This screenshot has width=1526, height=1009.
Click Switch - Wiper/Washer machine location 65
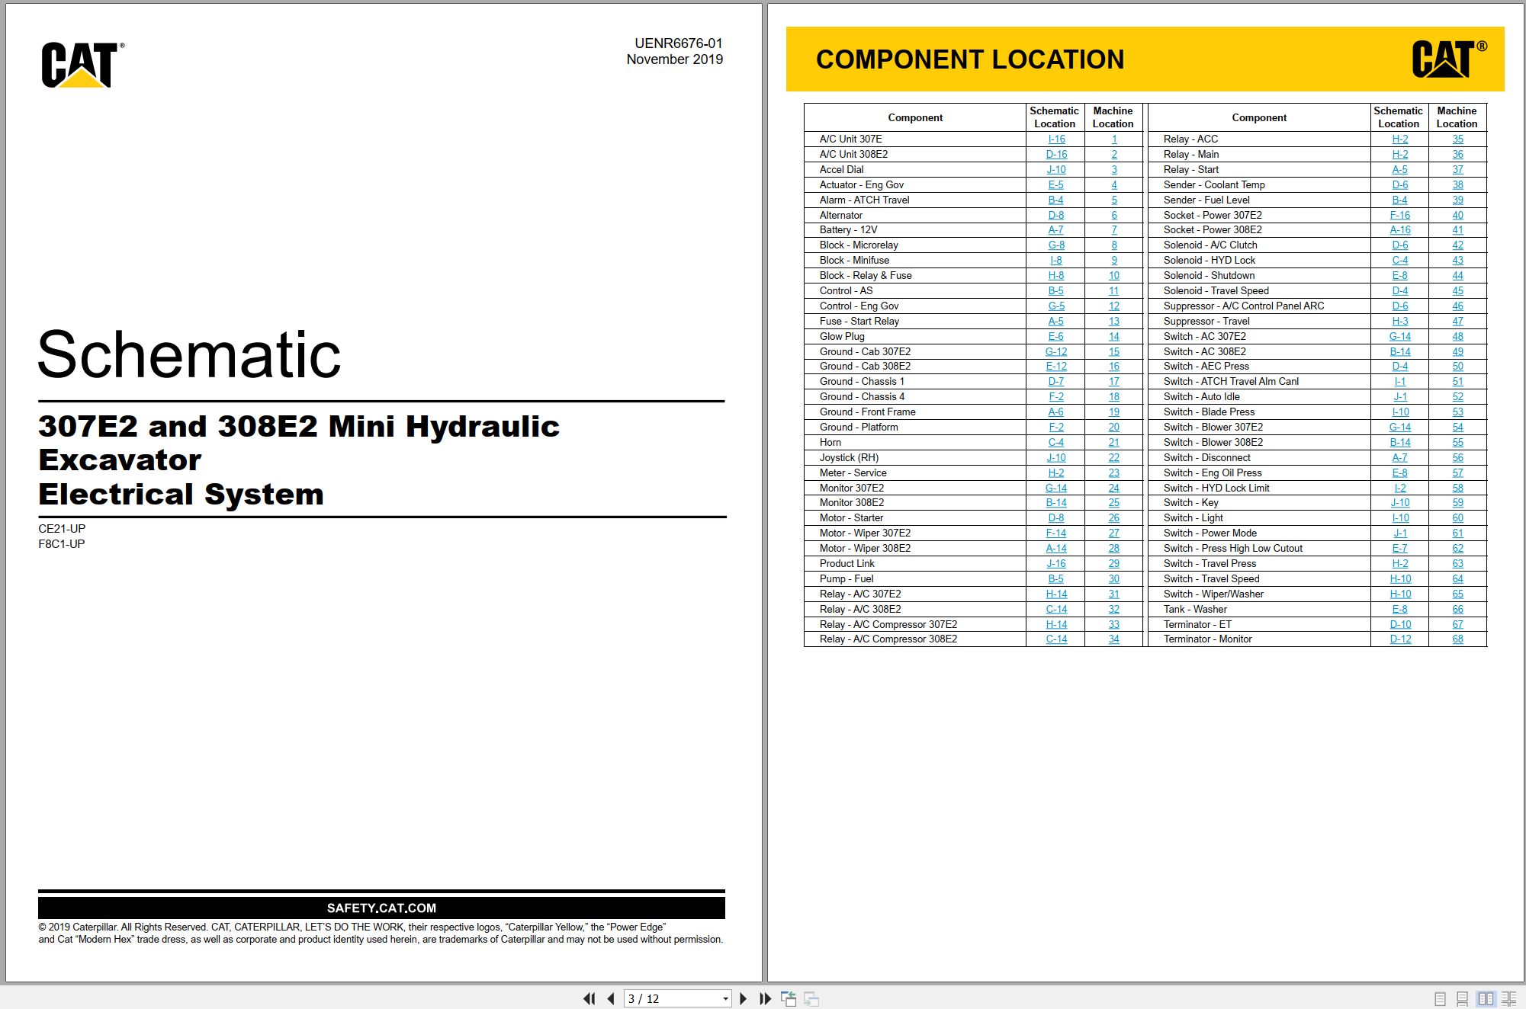coord(1458,594)
